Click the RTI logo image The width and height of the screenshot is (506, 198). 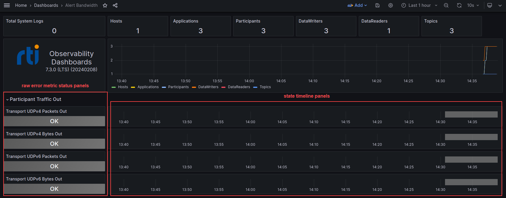28,55
